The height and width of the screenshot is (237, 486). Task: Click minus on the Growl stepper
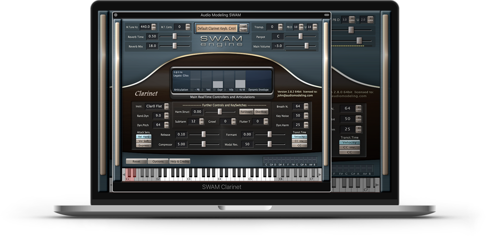234,123
